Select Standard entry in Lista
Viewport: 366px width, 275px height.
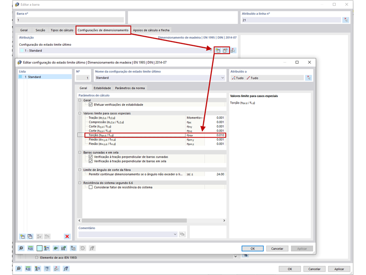[45, 77]
